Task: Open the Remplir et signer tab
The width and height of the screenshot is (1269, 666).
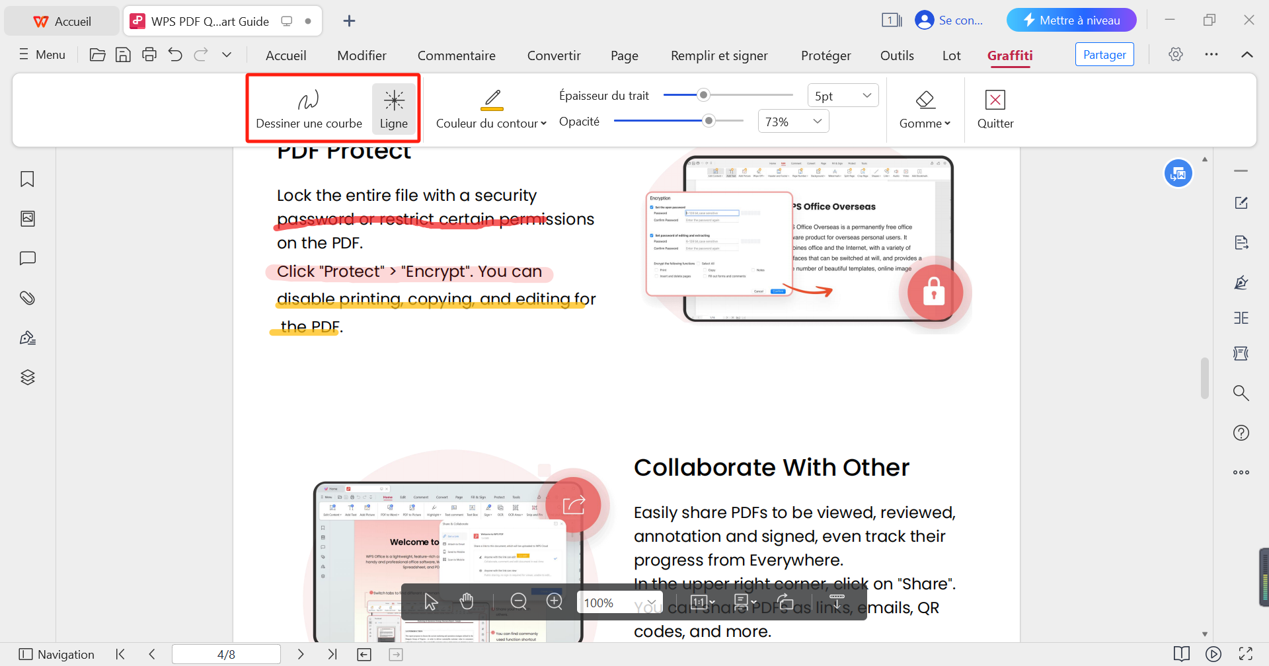Action: point(719,55)
